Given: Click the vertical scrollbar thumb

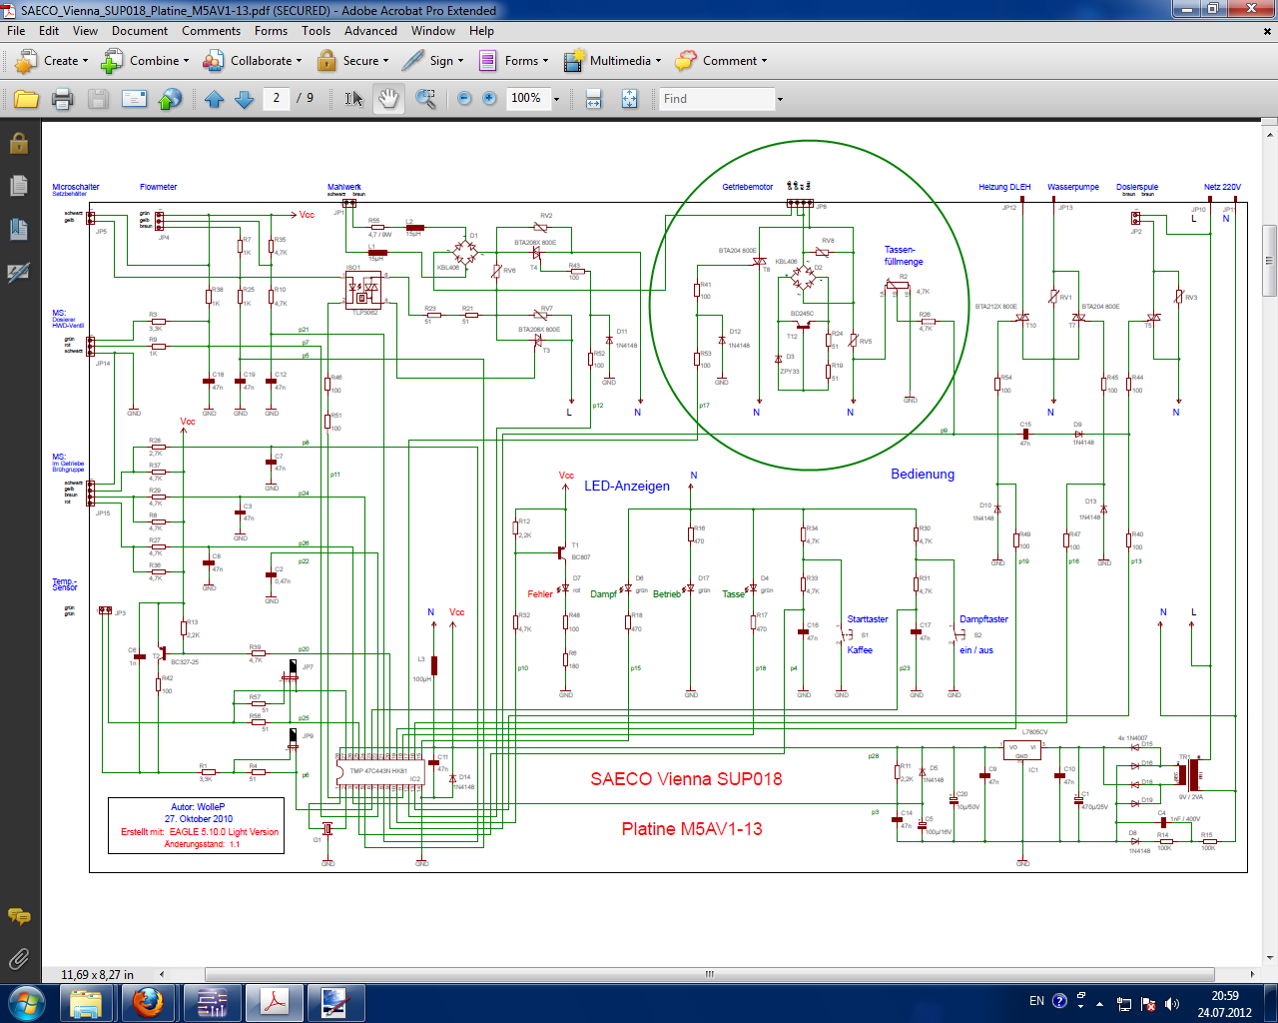Looking at the screenshot, I should point(1269,261).
